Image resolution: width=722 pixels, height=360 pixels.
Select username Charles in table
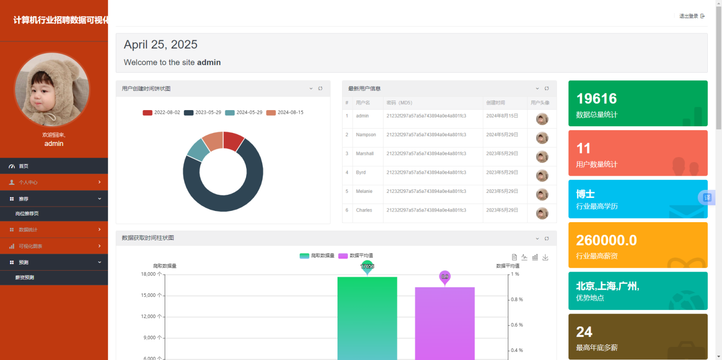[364, 210]
